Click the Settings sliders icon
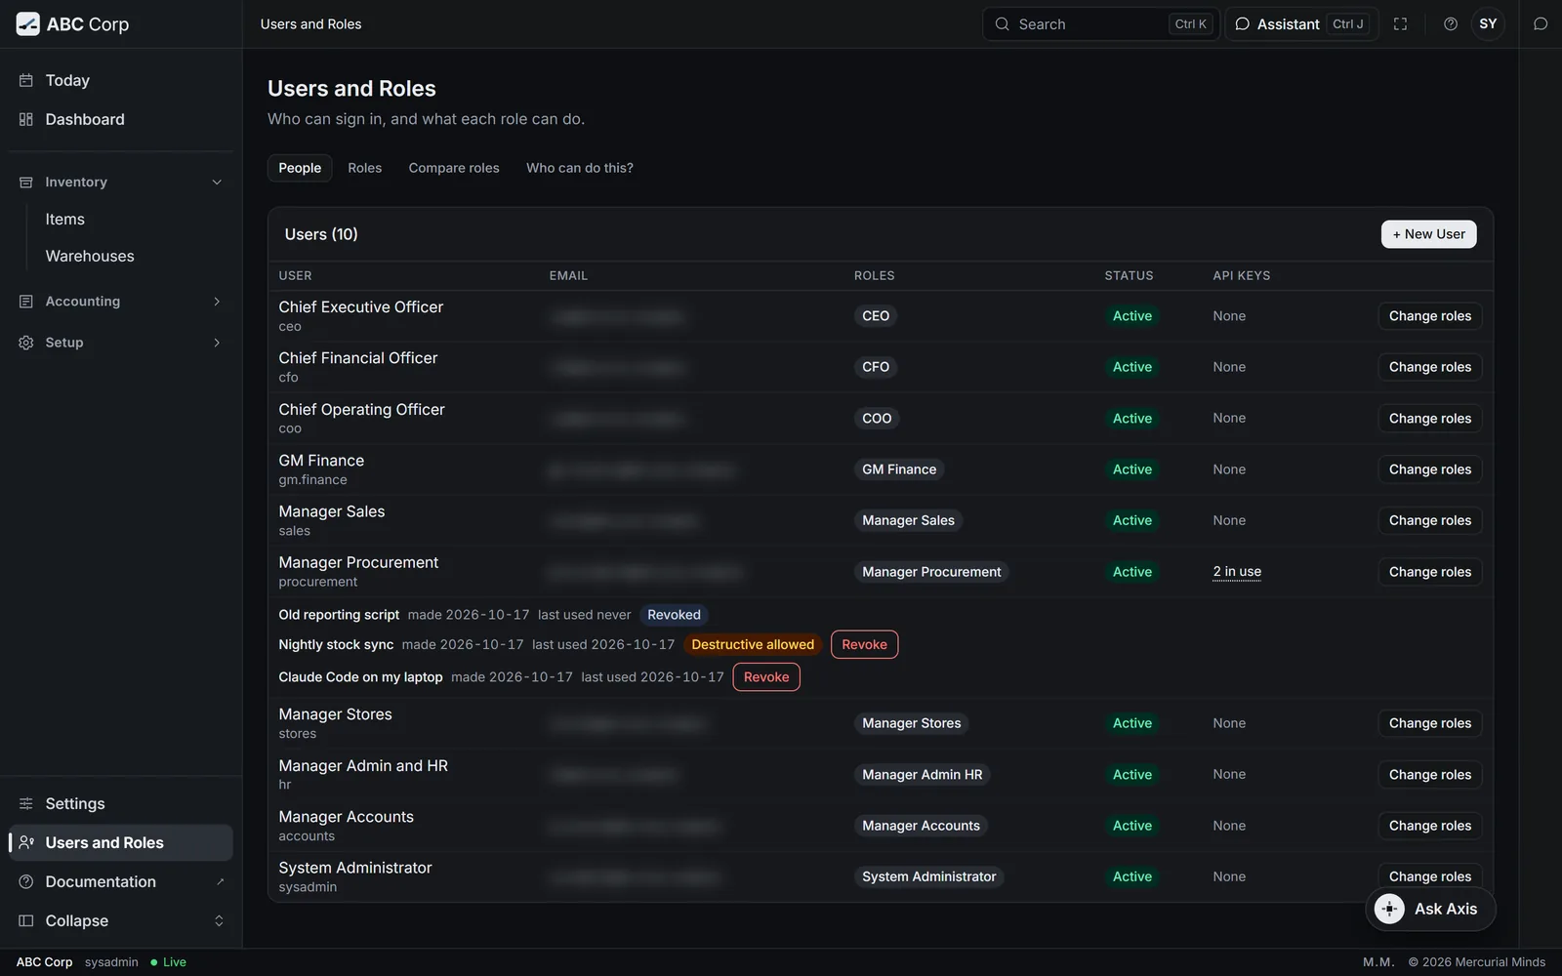 coord(26,803)
